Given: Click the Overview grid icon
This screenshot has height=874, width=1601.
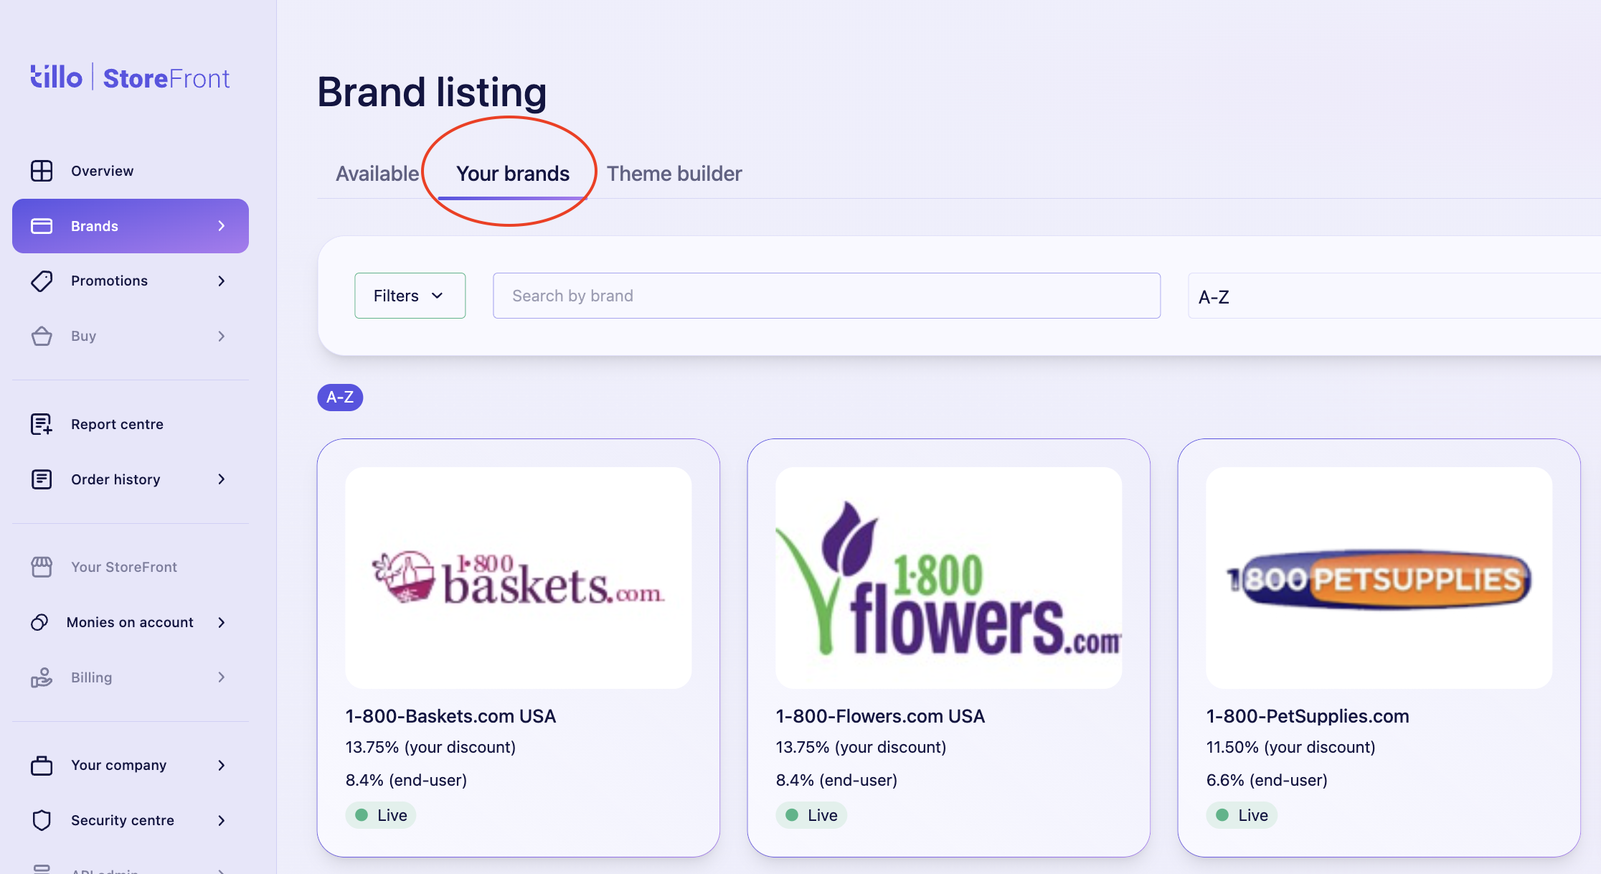Looking at the screenshot, I should point(42,171).
